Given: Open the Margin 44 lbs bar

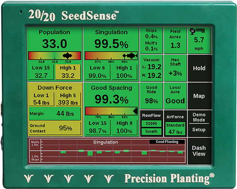Looking at the screenshot, I should click(x=55, y=114).
